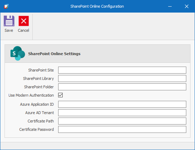The width and height of the screenshot is (195, 150).
Task: Click the Cancel label in toolbar
Action: [x=24, y=30]
